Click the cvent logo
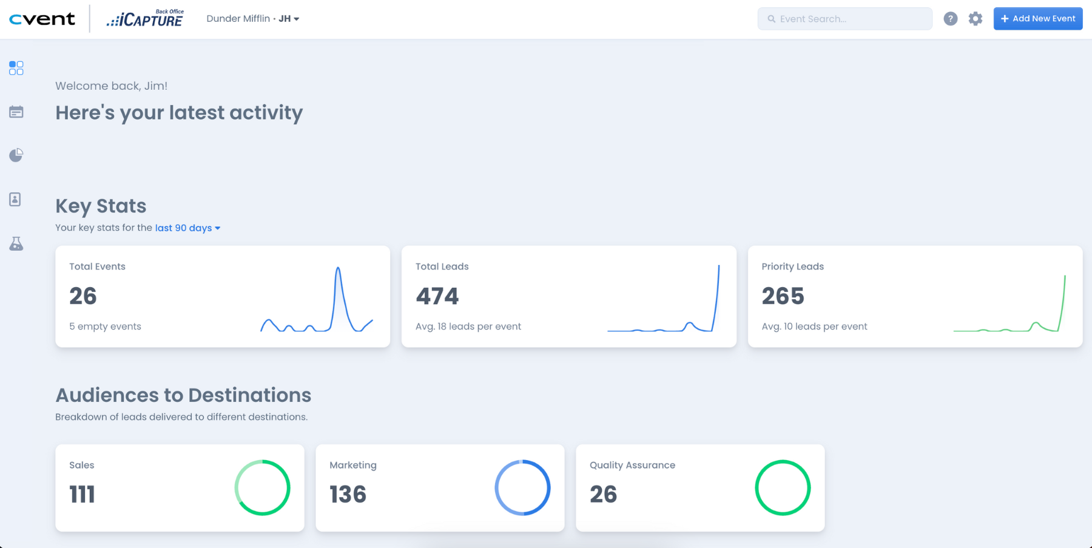The height and width of the screenshot is (548, 1092). 42,18
